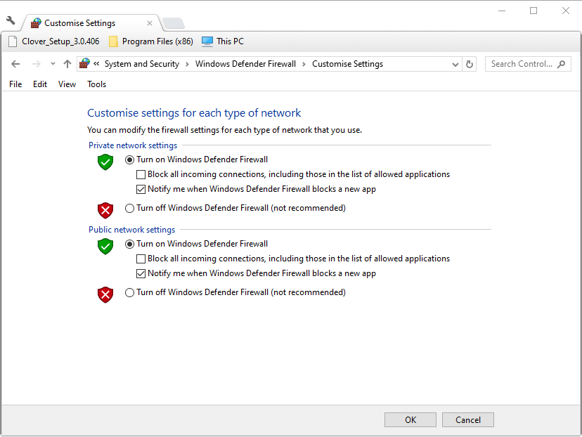Confirm changes with the OK button
Viewport: 582px width, 437px height.
(x=410, y=419)
